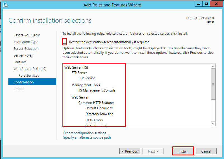Go to the Web Server Role (IIS) page
Viewport: 224px width, 159px height.
(30, 69)
